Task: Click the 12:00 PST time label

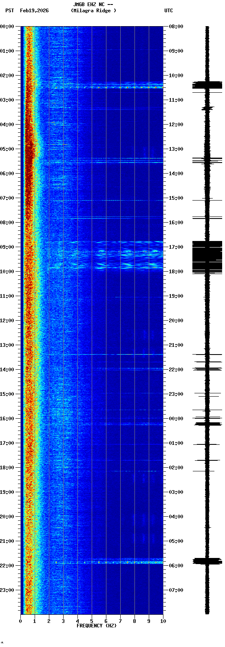Action: point(7,321)
